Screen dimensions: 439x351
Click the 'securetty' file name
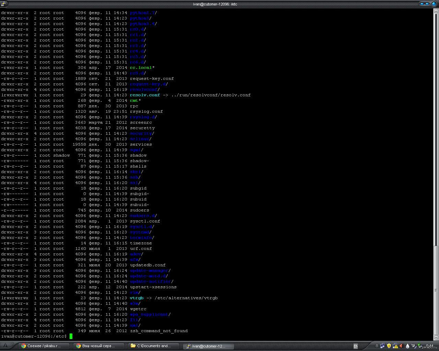pyautogui.click(x=142, y=128)
